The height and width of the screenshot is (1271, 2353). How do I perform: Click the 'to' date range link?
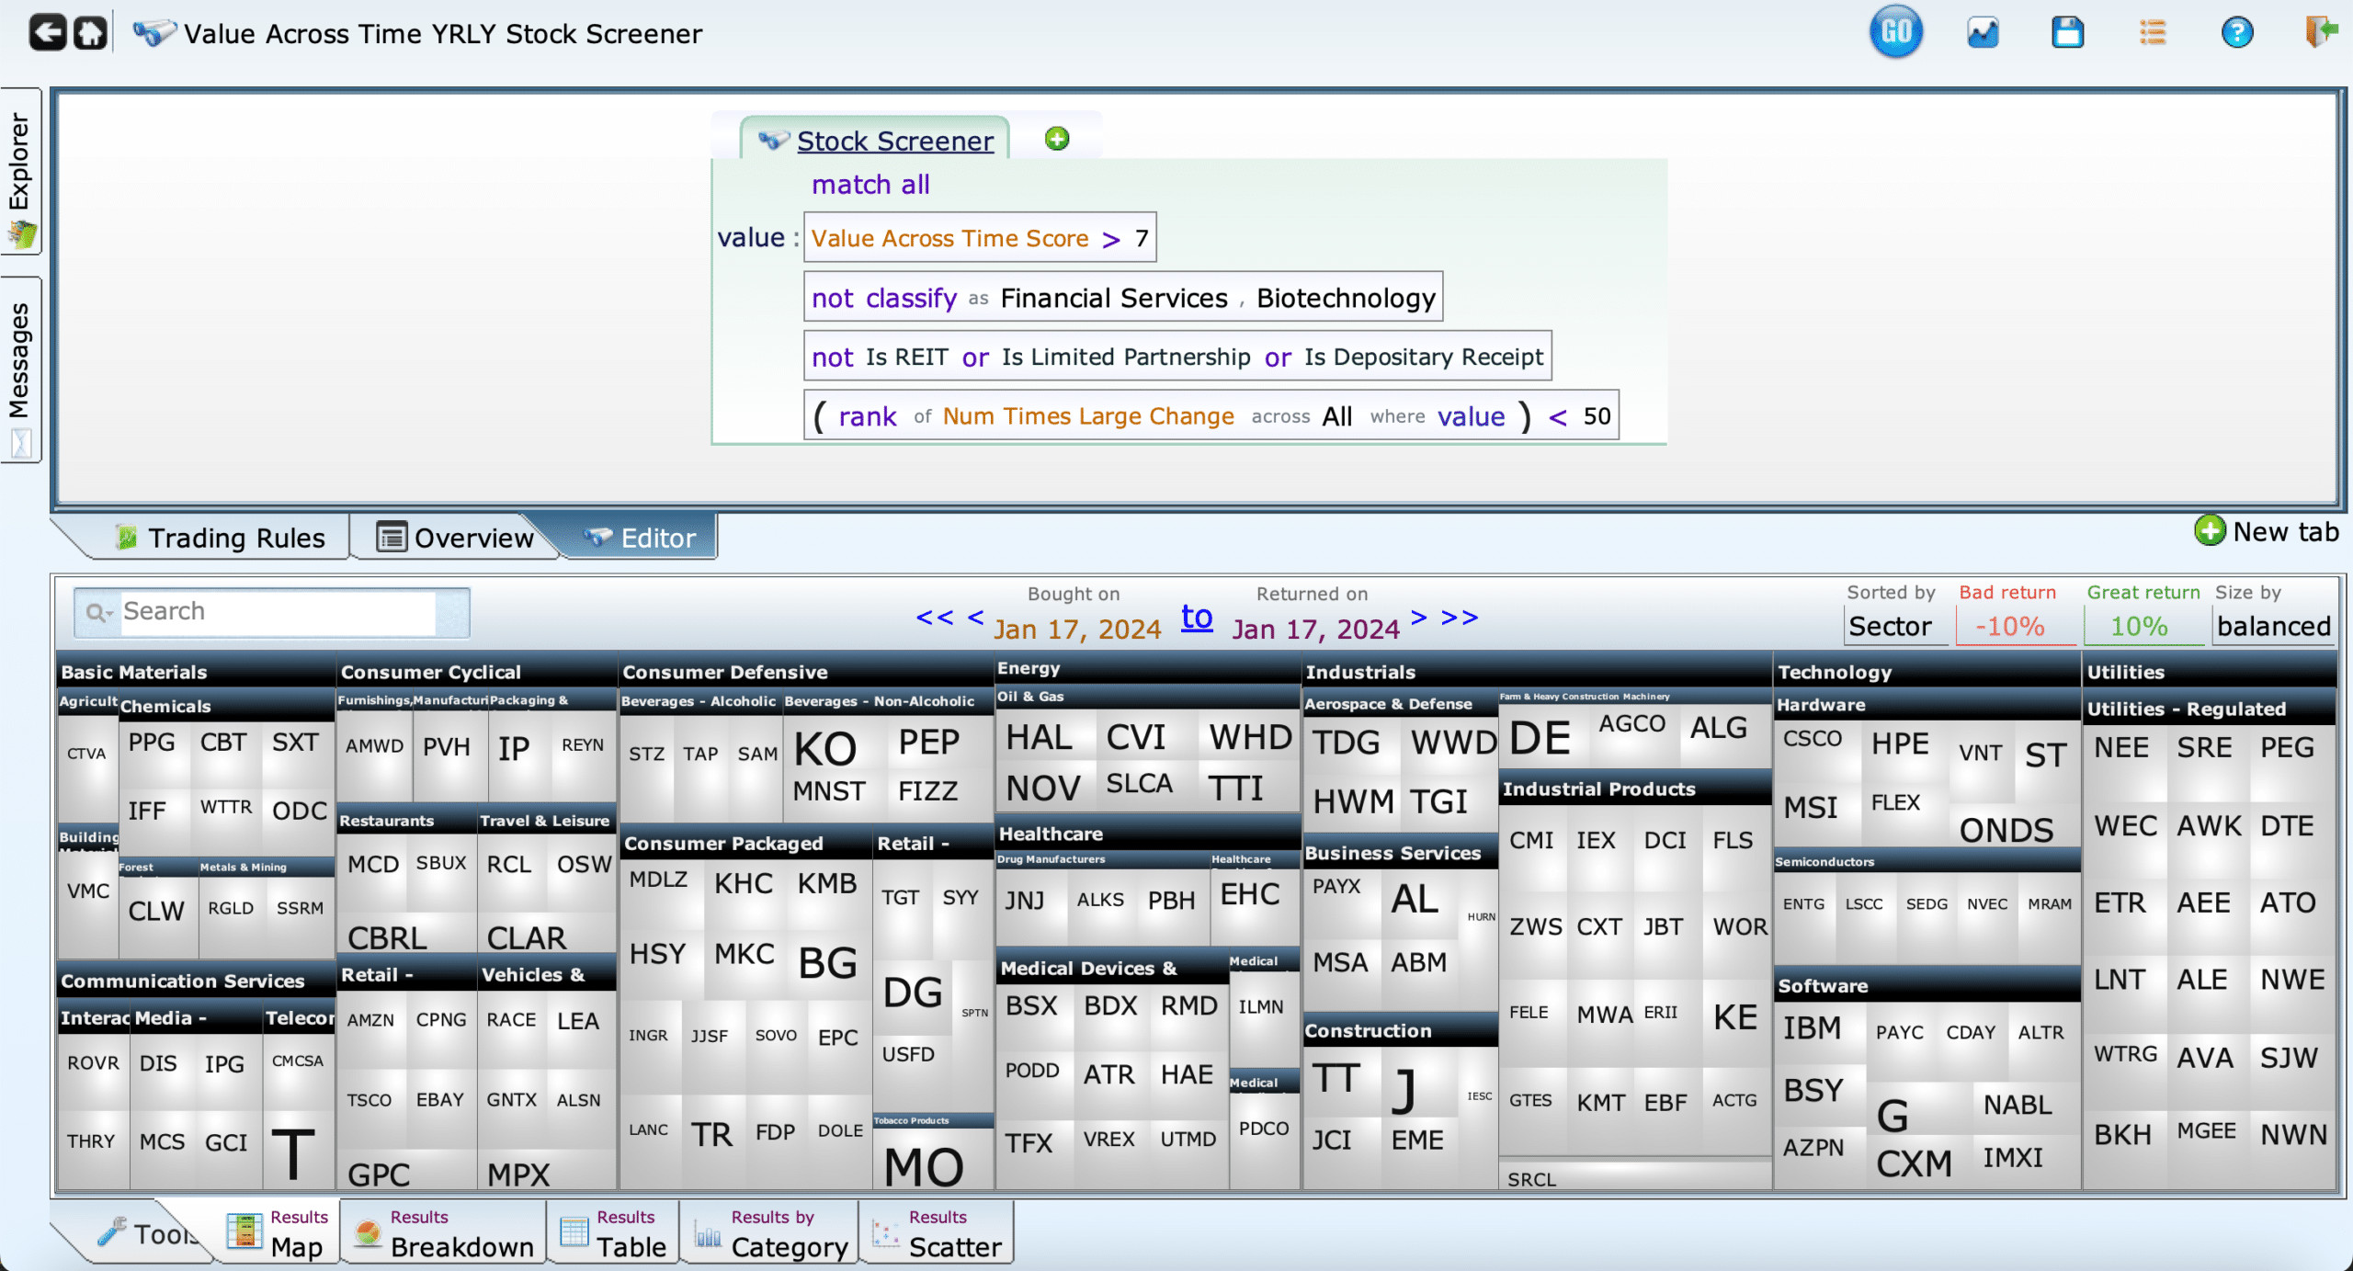1197,616
